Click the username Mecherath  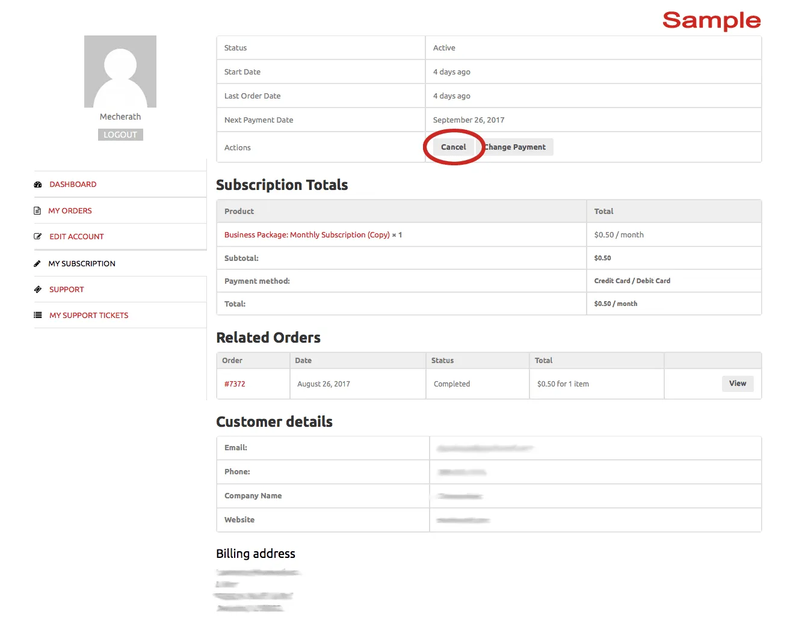click(120, 117)
